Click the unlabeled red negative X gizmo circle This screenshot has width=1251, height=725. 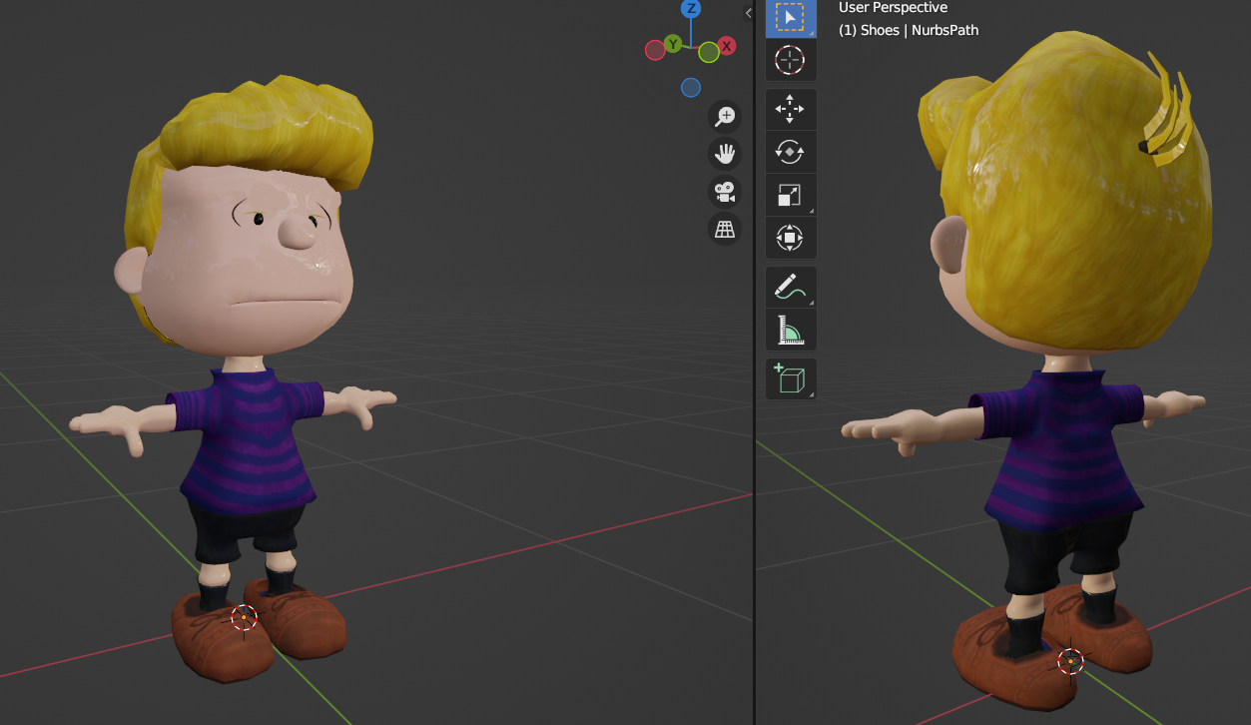[655, 50]
